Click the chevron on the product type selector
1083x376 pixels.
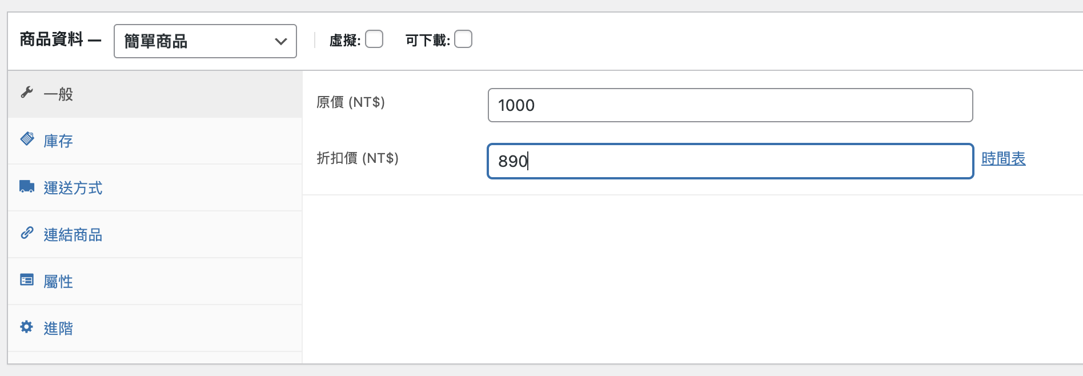pyautogui.click(x=280, y=41)
